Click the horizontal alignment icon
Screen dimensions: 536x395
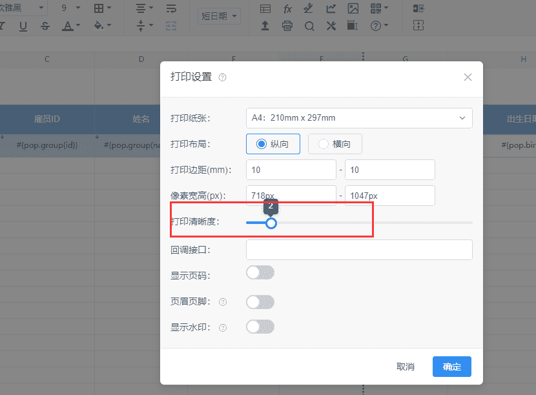click(141, 8)
